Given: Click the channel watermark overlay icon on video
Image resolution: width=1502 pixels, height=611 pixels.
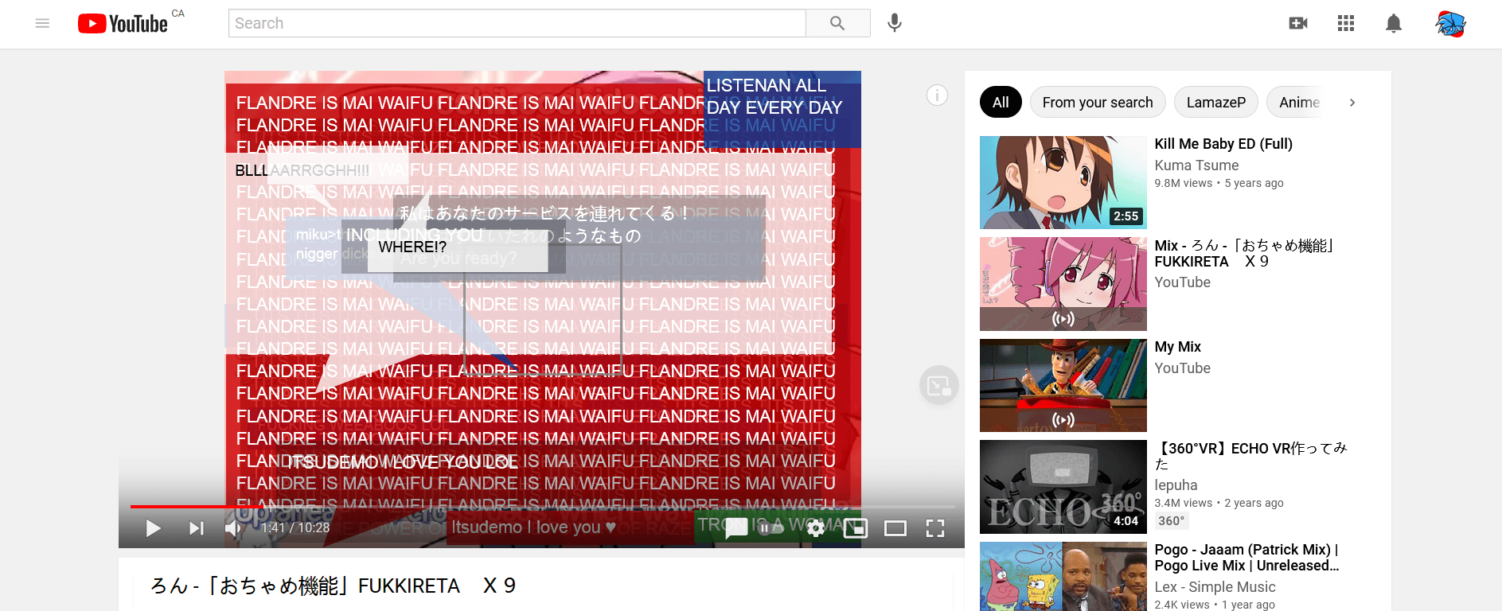Looking at the screenshot, I should click(x=939, y=385).
